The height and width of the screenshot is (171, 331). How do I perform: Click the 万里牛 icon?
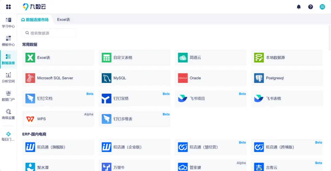tap(106, 167)
